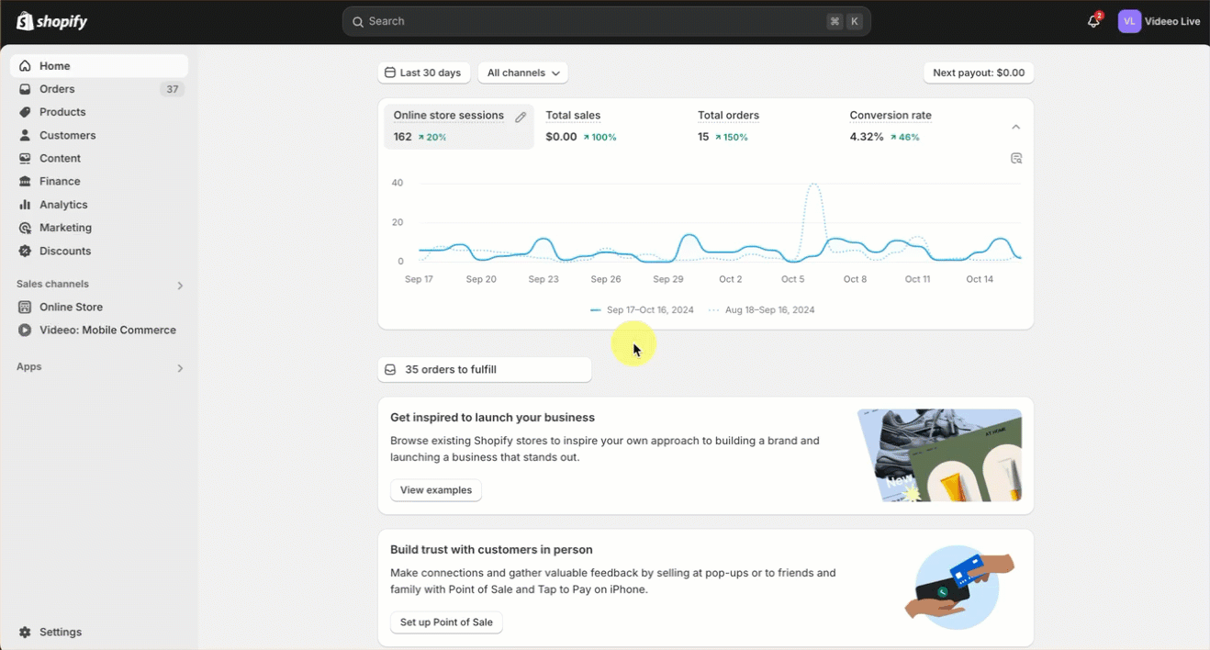The image size is (1210, 650).
Task: Expand the Apps section arrow
Action: point(180,367)
